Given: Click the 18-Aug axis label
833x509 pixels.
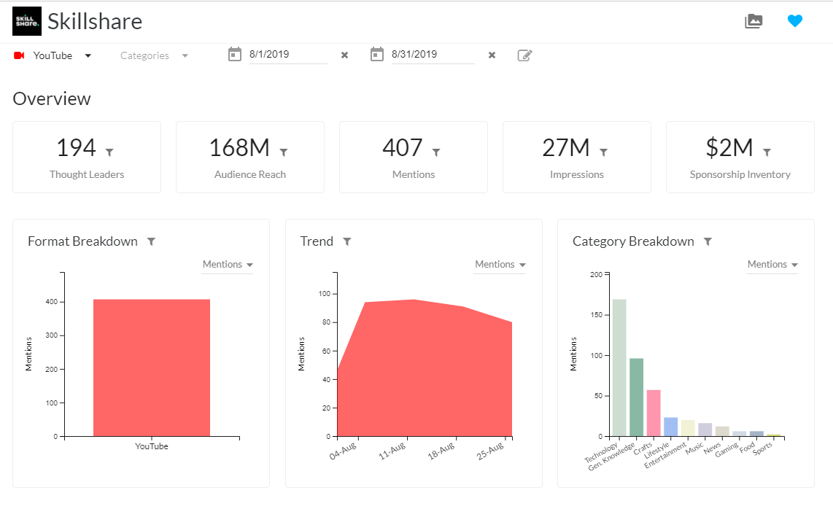Looking at the screenshot, I should pyautogui.click(x=441, y=451).
